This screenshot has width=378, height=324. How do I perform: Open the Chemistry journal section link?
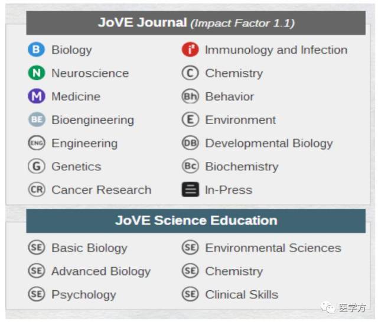(234, 73)
